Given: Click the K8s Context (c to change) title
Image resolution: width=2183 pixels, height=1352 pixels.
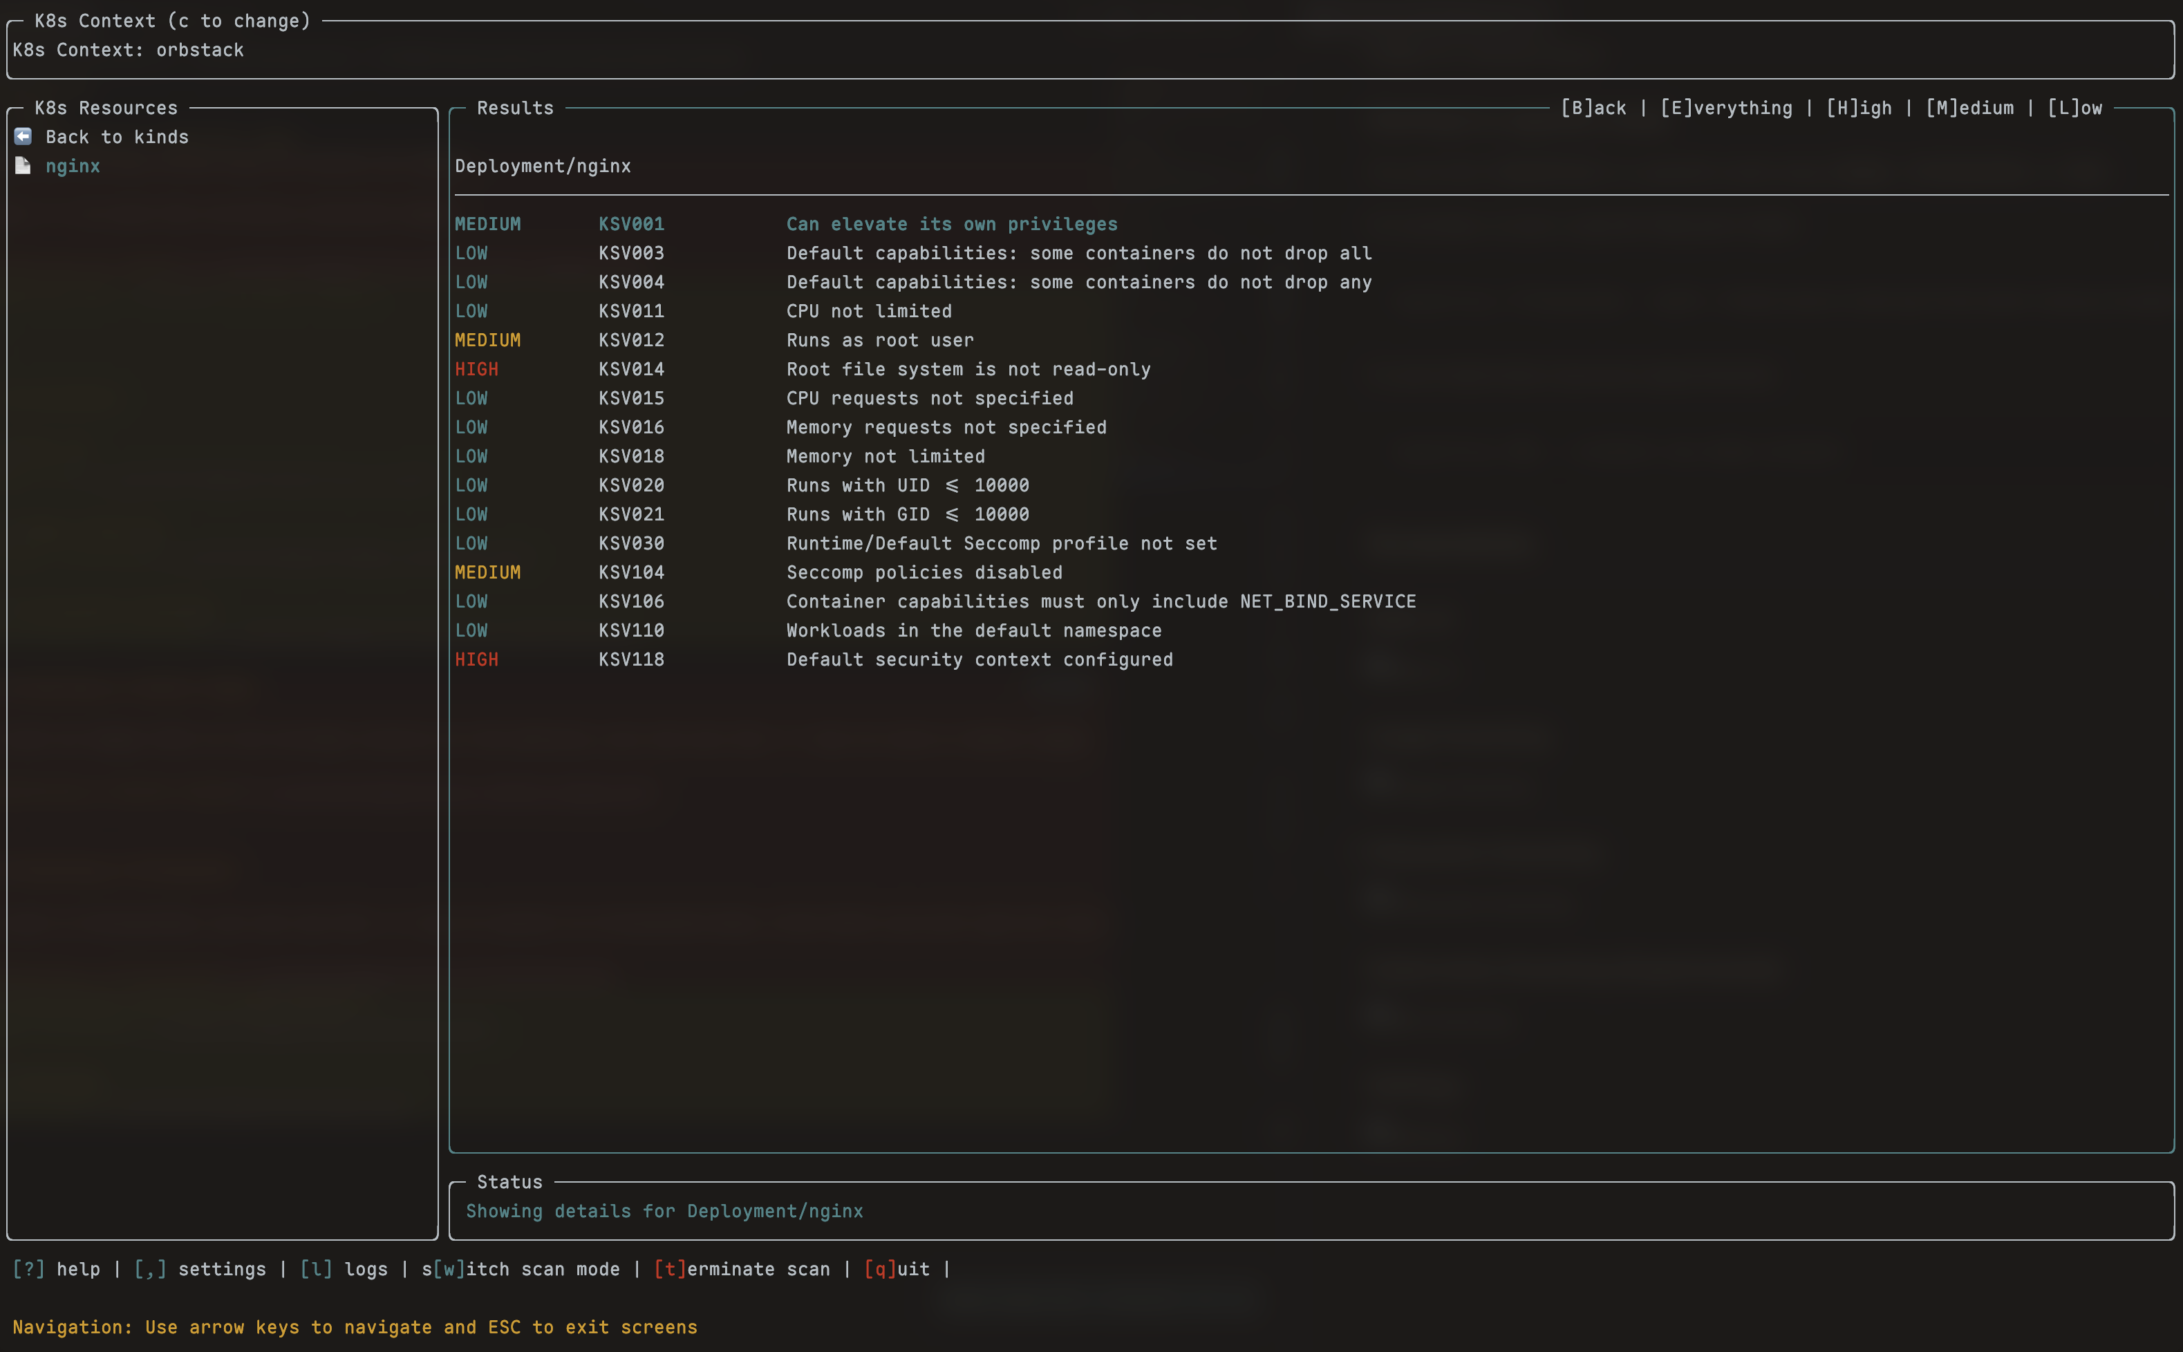Looking at the screenshot, I should 173,21.
